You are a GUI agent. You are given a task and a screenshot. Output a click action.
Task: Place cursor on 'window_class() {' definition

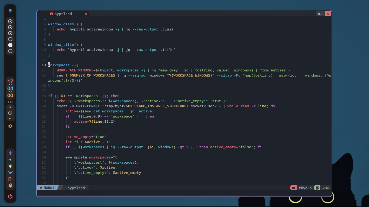(65, 24)
